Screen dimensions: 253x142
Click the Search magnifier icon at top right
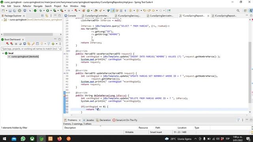[x=238, y=11]
